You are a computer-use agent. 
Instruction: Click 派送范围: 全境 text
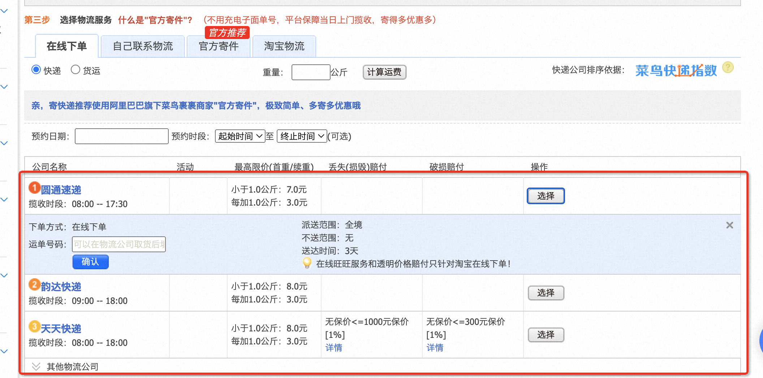(x=332, y=225)
